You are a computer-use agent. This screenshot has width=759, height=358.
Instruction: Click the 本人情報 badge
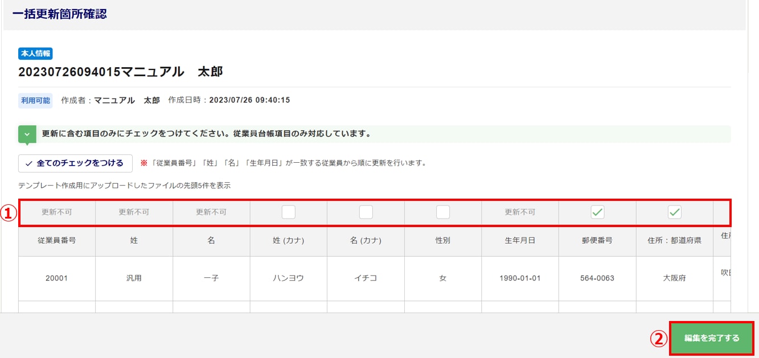click(x=35, y=54)
